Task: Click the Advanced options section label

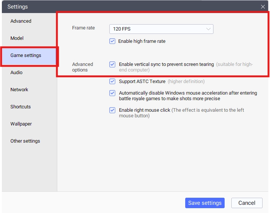Action: 83,67
